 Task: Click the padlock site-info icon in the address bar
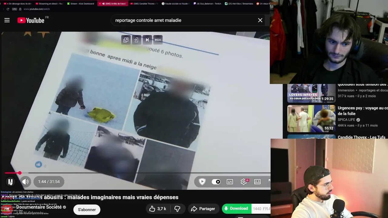(x=20, y=9)
